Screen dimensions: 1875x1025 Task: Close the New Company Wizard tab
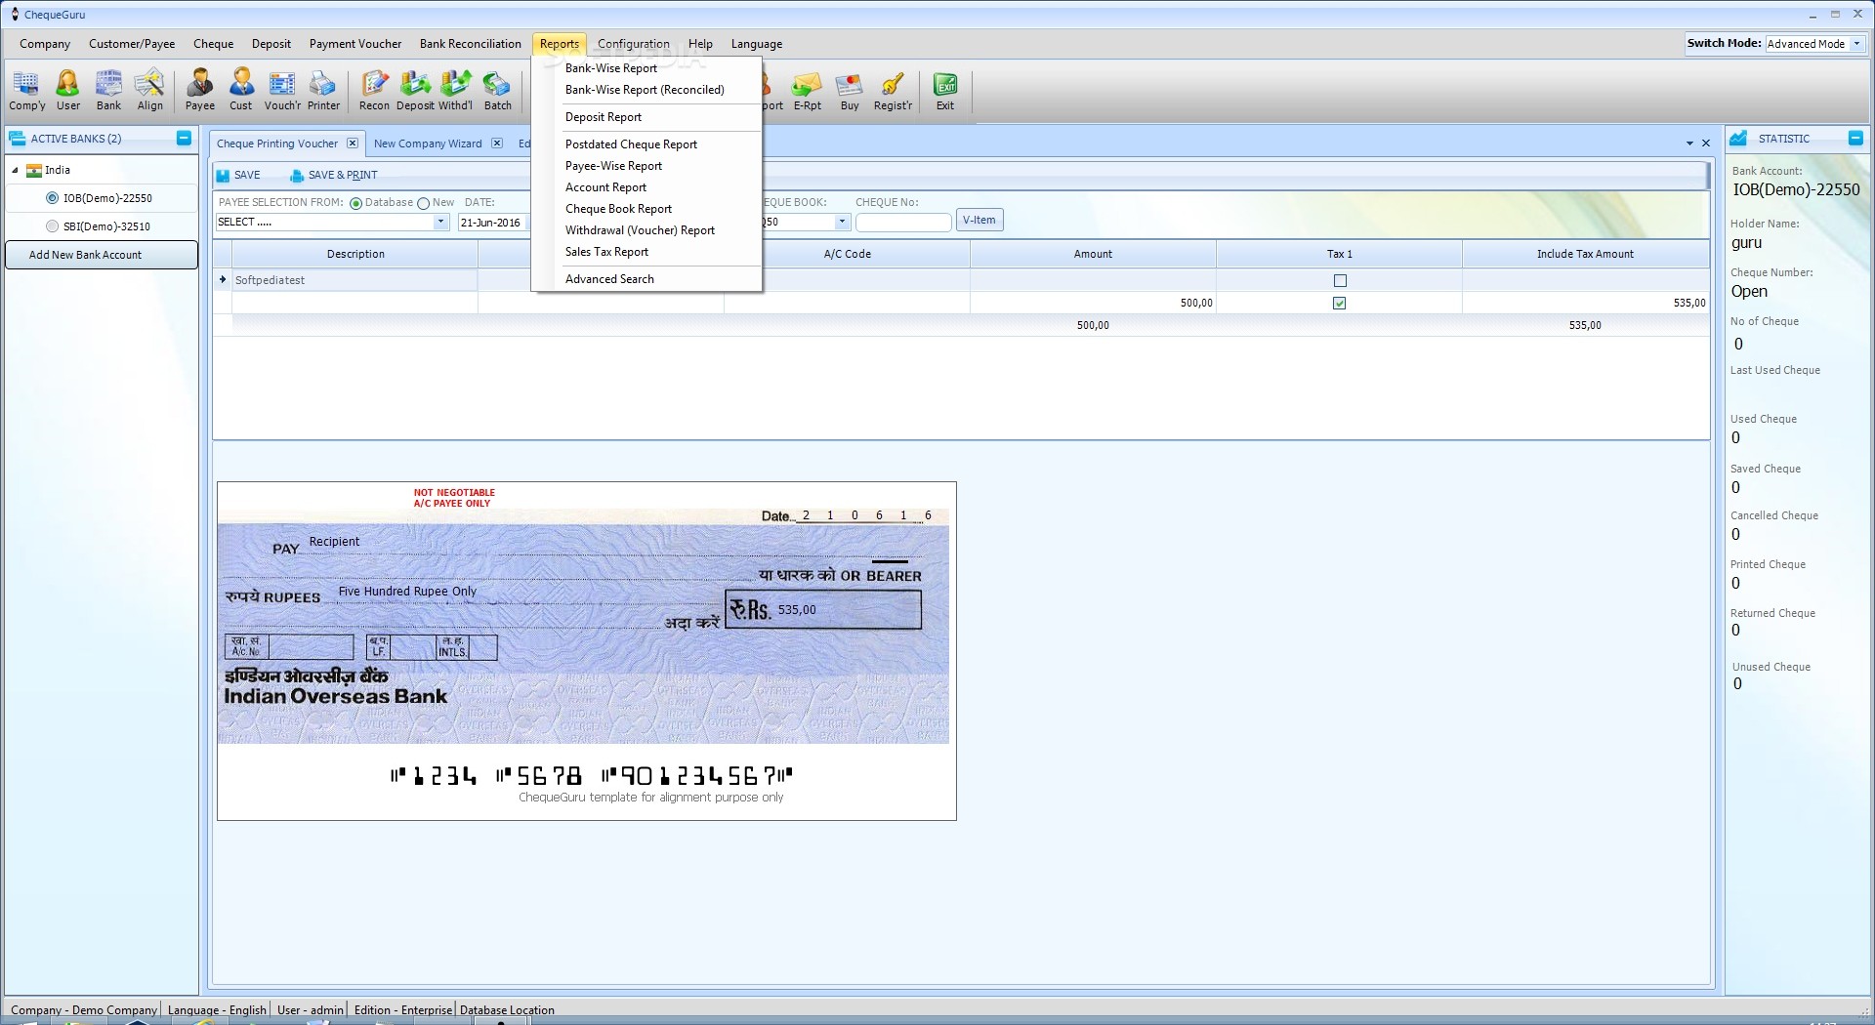pos(497,143)
